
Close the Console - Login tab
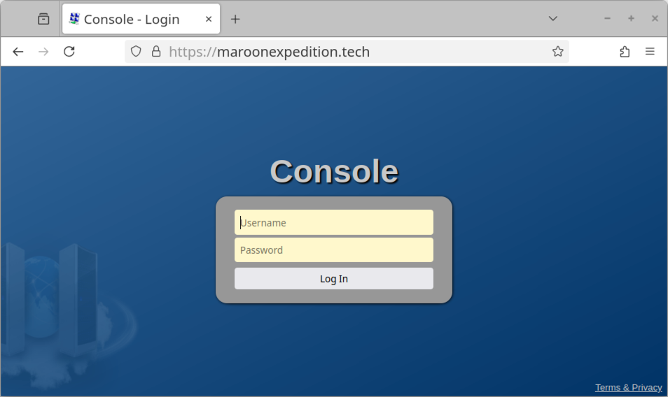coord(209,19)
